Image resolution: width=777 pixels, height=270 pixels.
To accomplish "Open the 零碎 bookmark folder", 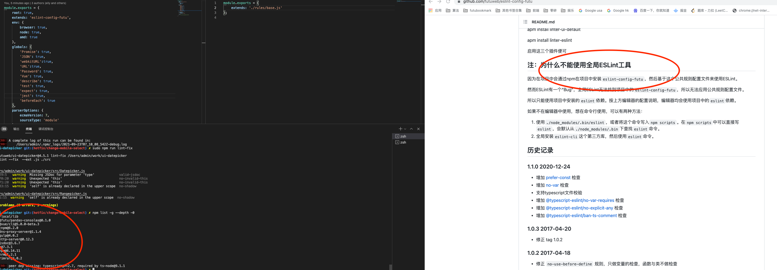I will [x=550, y=11].
